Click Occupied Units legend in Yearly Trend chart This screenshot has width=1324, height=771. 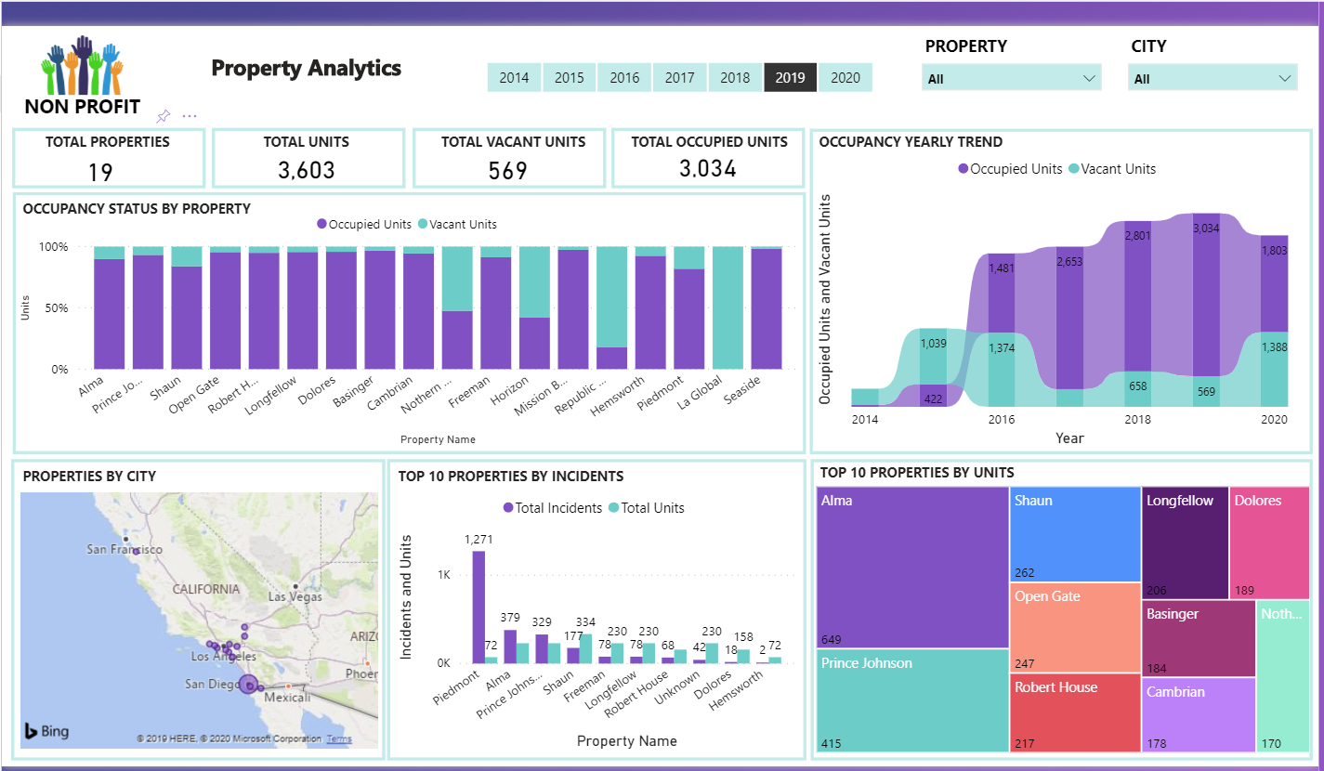(1010, 169)
